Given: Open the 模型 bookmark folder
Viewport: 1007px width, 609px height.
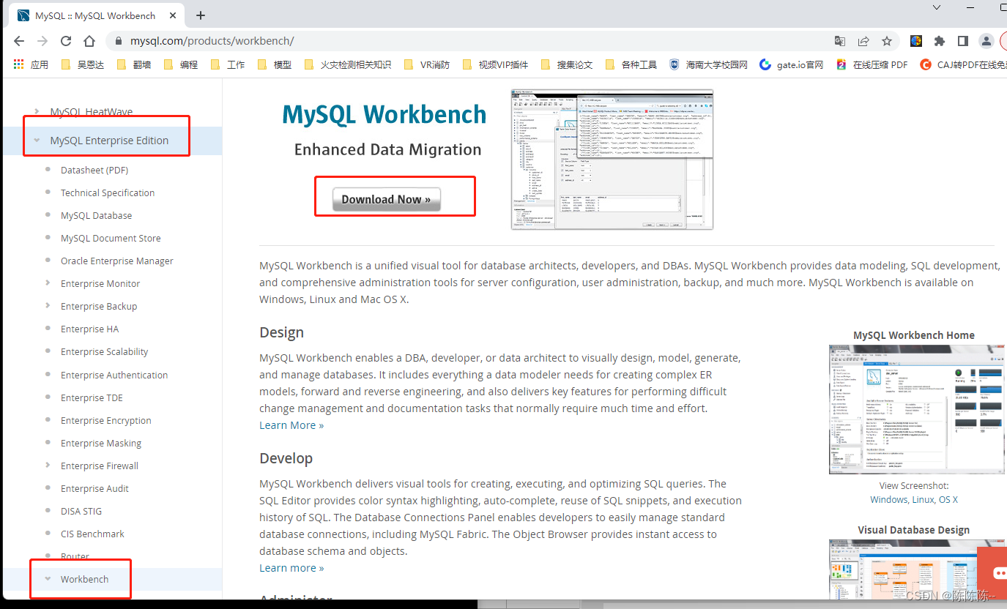Looking at the screenshot, I should pyautogui.click(x=275, y=64).
